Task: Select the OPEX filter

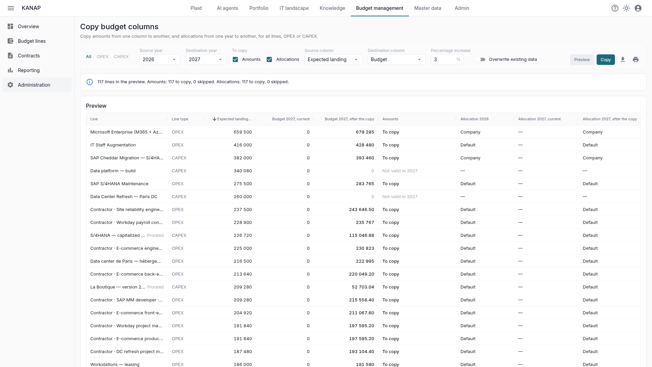Action: click(x=103, y=57)
